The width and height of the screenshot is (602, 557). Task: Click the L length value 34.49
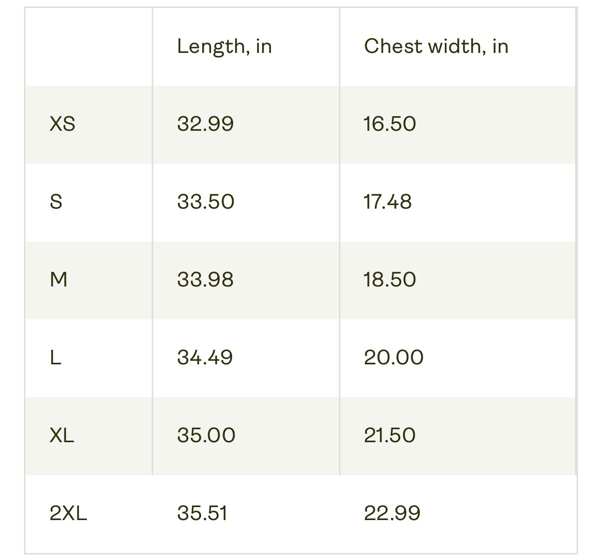(205, 357)
